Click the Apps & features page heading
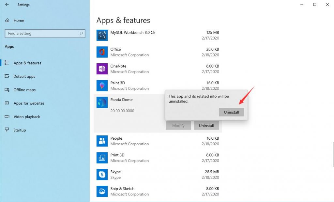 click(123, 20)
